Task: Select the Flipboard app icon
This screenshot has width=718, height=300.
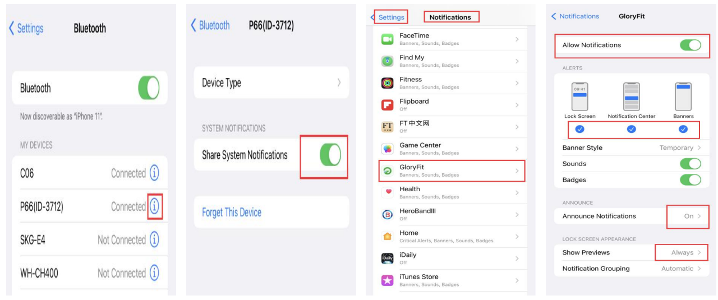Action: [x=387, y=105]
